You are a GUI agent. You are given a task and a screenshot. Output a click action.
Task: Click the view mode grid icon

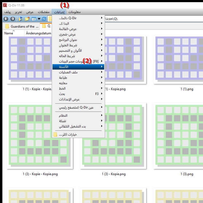[x=34, y=19]
